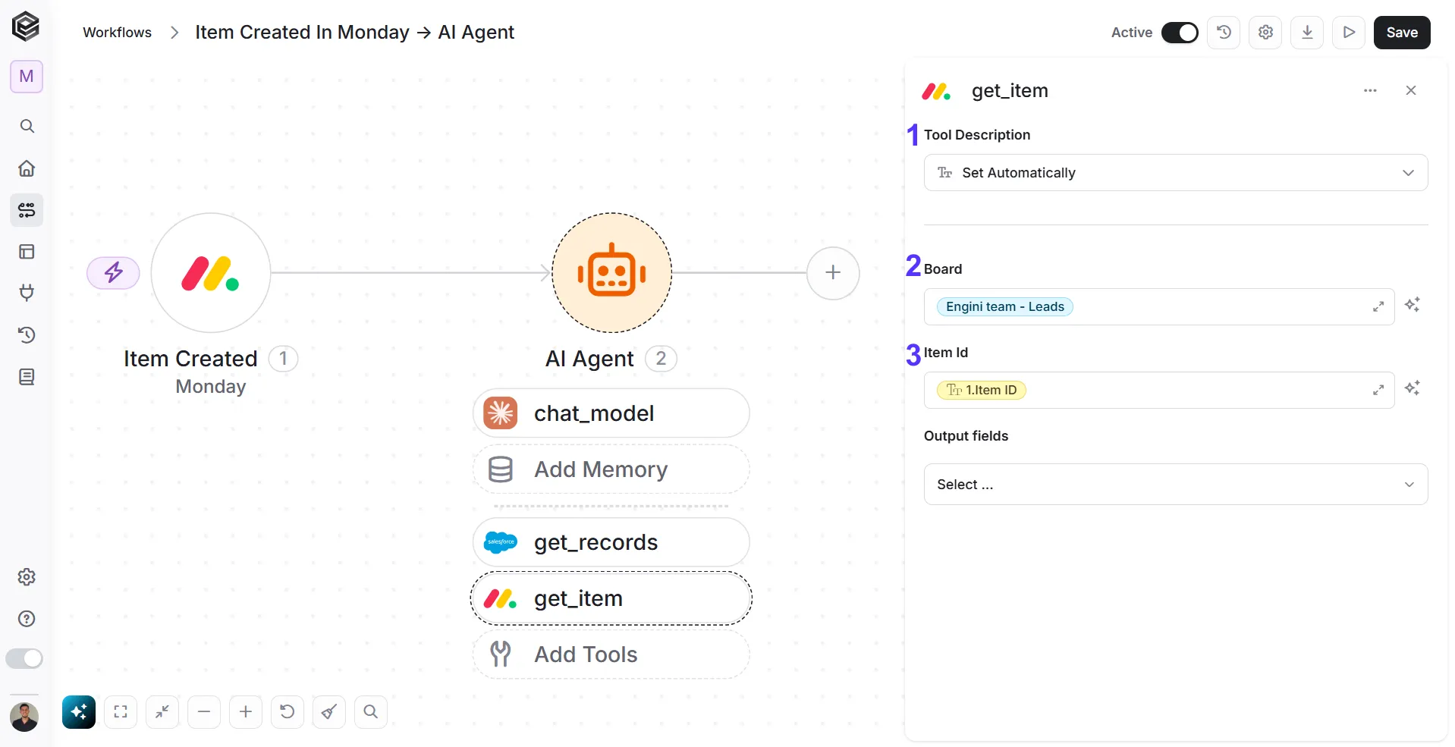Screen dimensions: 1455x747
Task: Select the chat_model node
Action: (611, 413)
